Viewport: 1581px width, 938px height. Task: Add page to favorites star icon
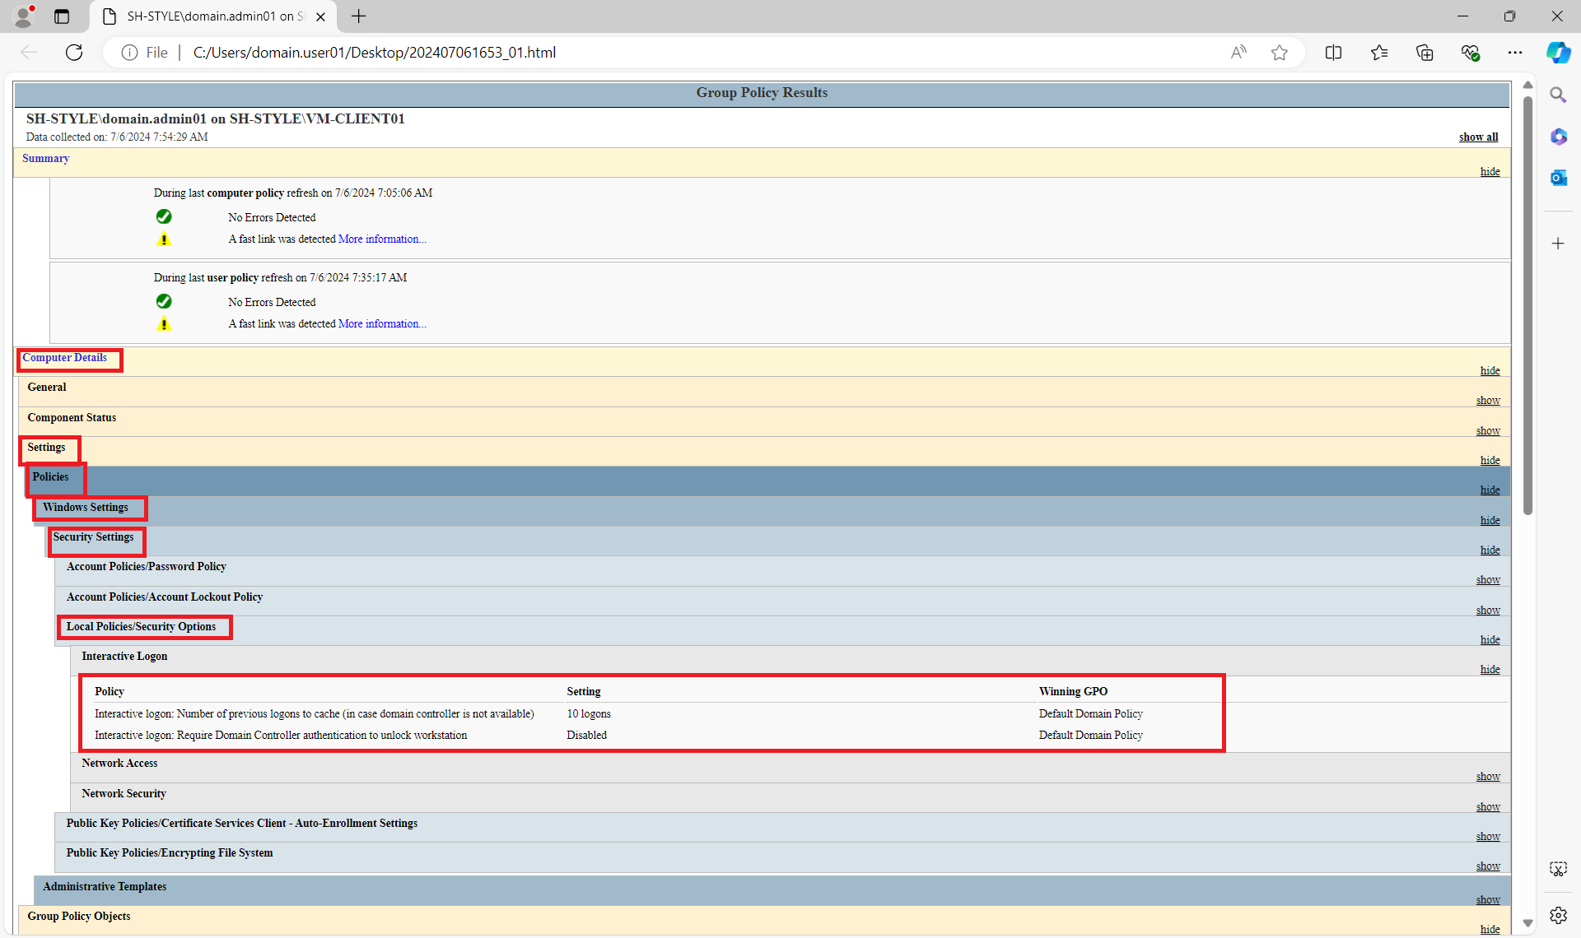[1279, 53]
